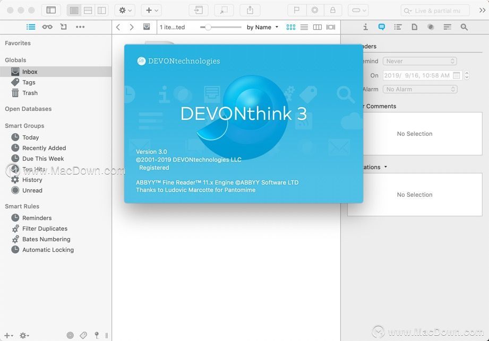This screenshot has width=489, height=341.
Task: Select the History smart group
Action: [56, 180]
